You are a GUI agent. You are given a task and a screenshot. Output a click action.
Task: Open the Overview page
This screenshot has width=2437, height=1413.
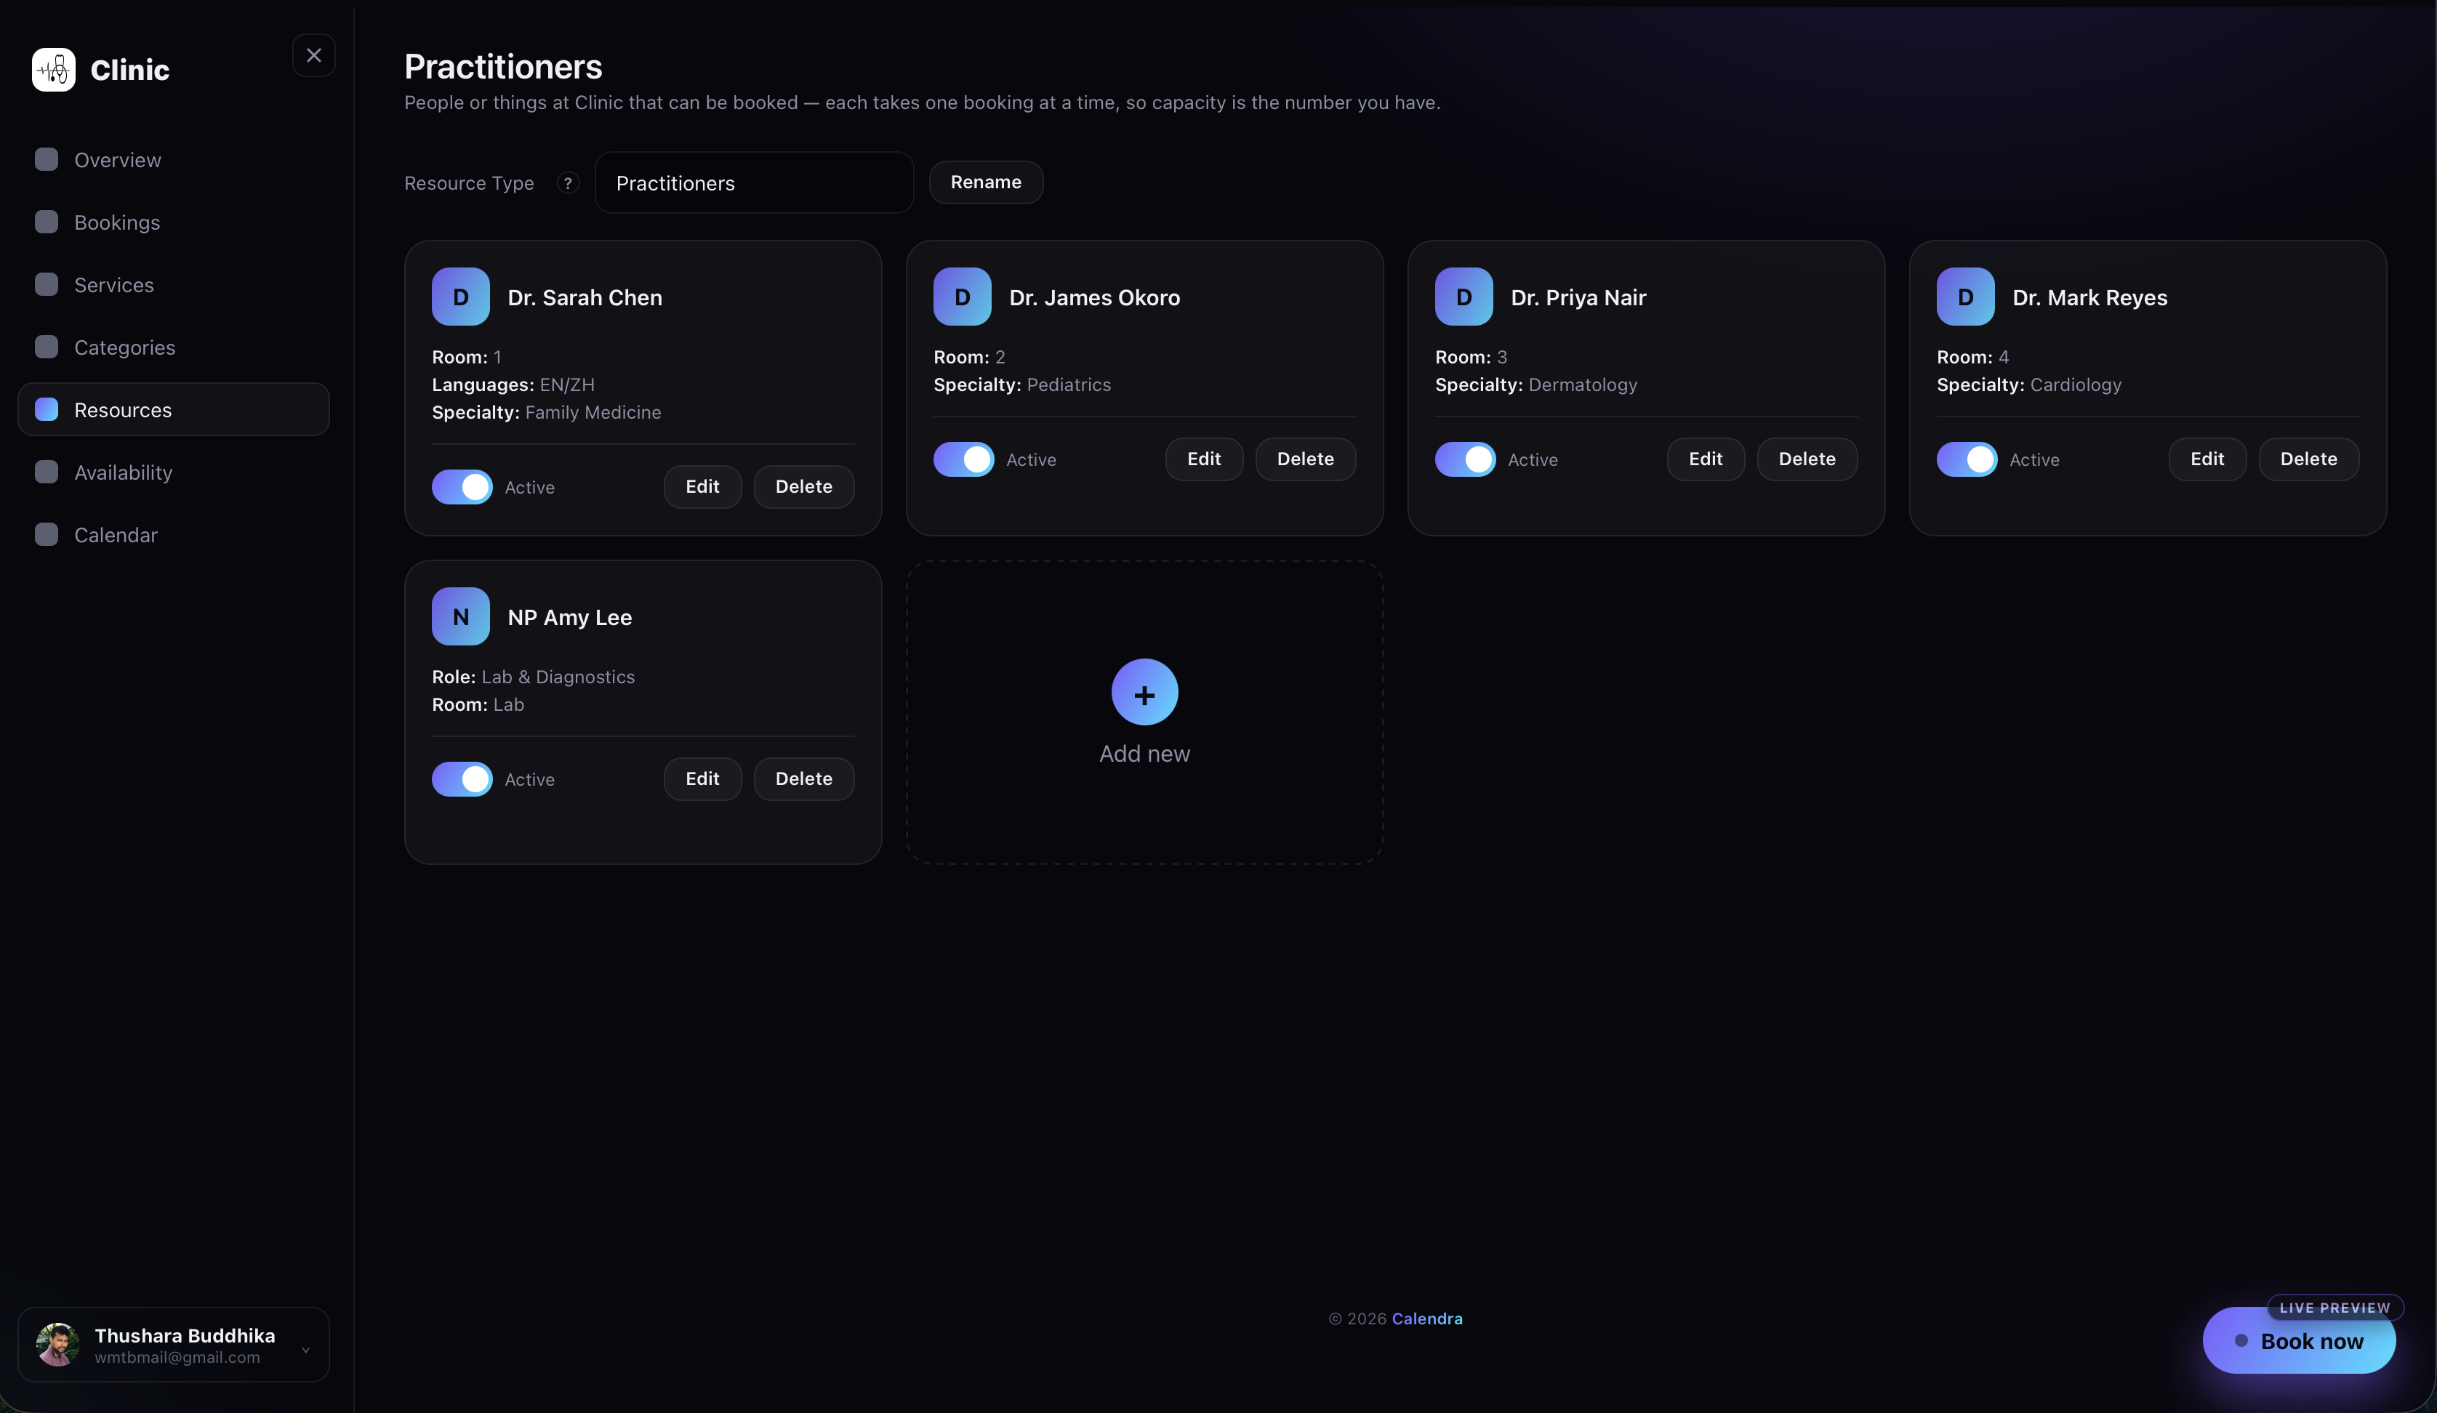(173, 160)
